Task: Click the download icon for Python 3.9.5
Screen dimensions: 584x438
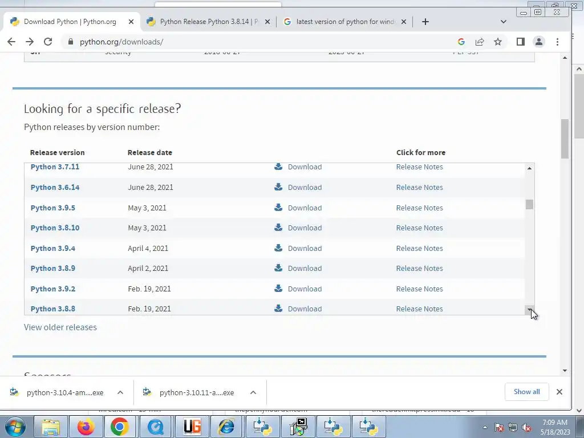Action: click(x=278, y=207)
